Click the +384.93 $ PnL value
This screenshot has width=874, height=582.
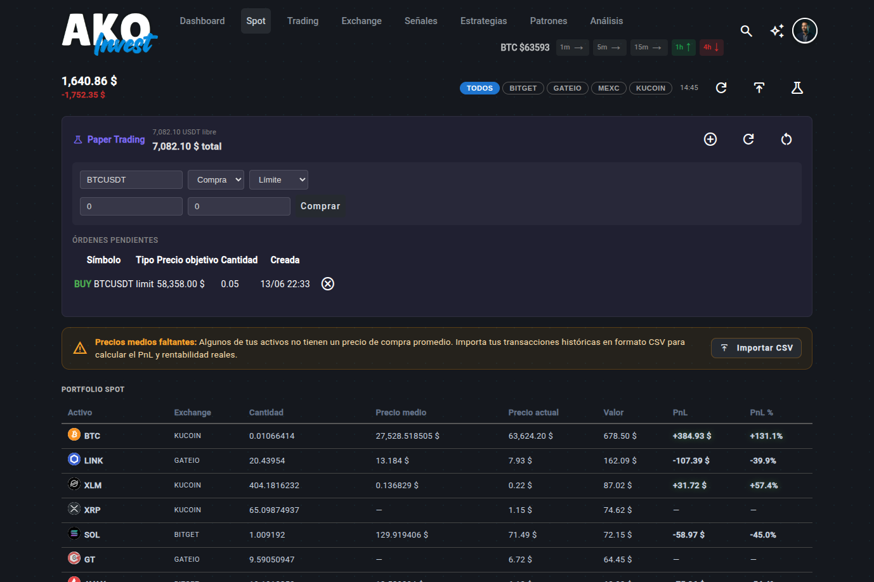(x=692, y=436)
